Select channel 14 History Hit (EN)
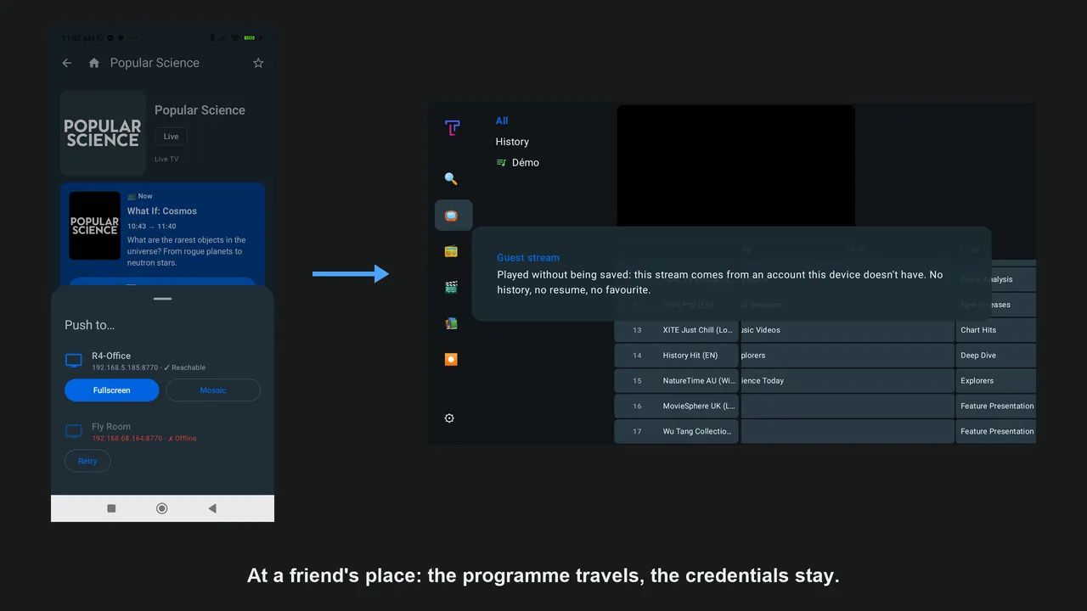 pyautogui.click(x=676, y=356)
